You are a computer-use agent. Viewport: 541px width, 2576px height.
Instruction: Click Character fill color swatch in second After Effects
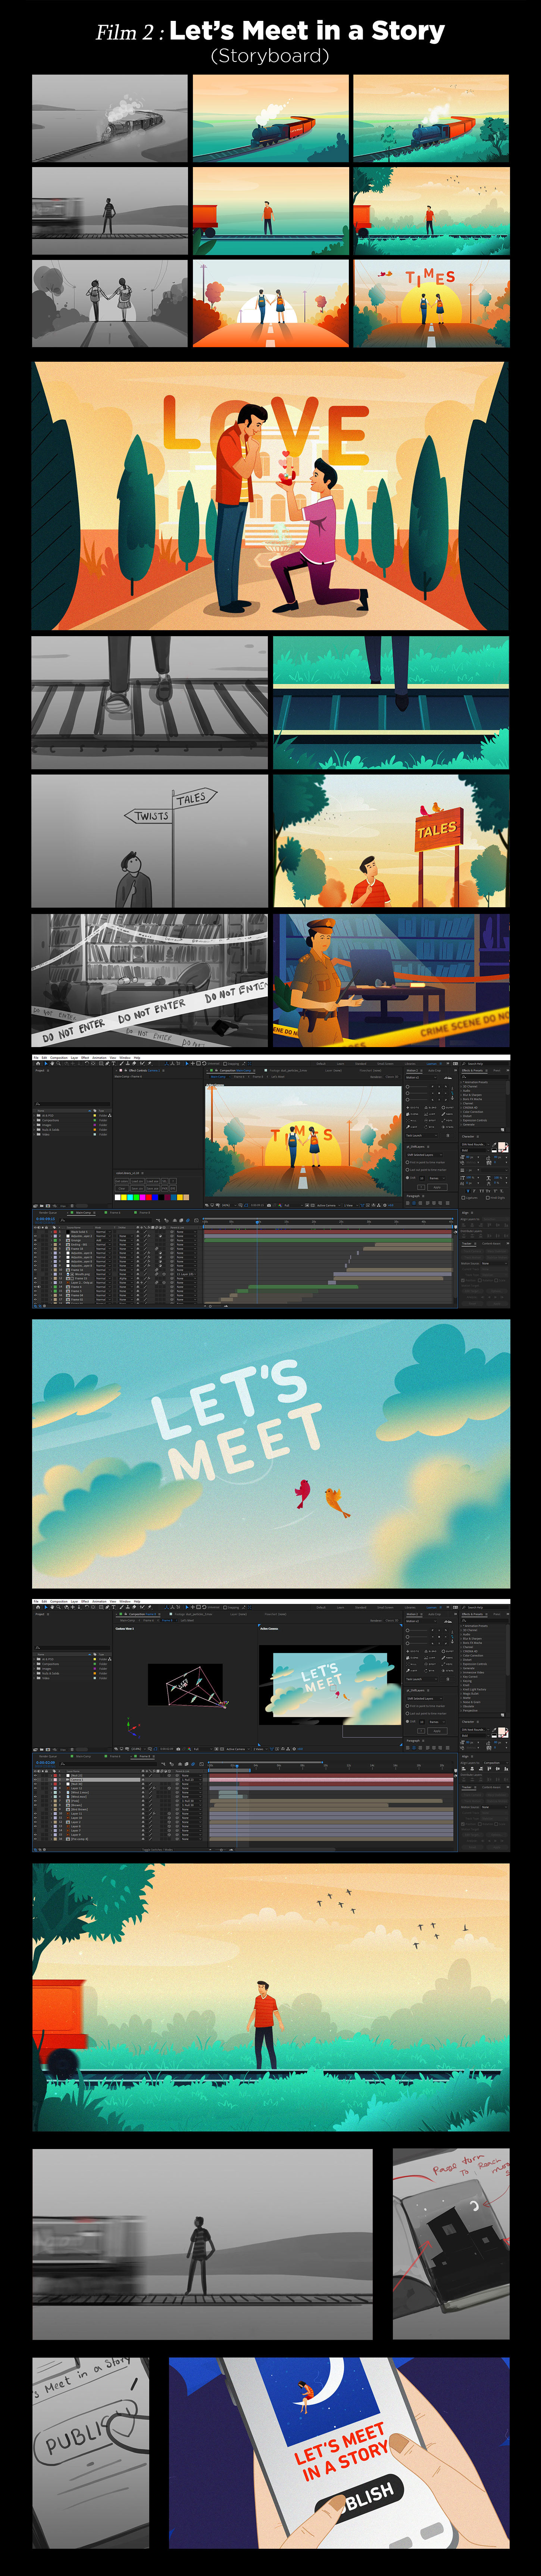coord(502,1731)
